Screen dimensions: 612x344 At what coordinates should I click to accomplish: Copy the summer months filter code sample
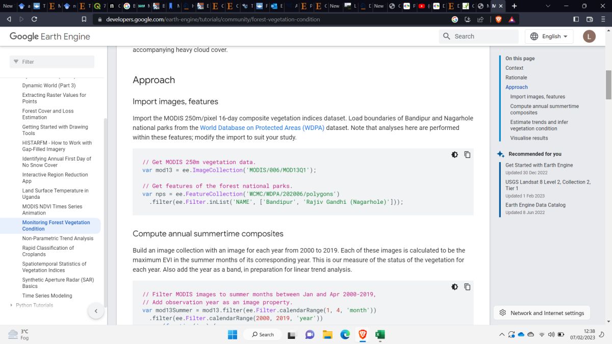pos(467,287)
